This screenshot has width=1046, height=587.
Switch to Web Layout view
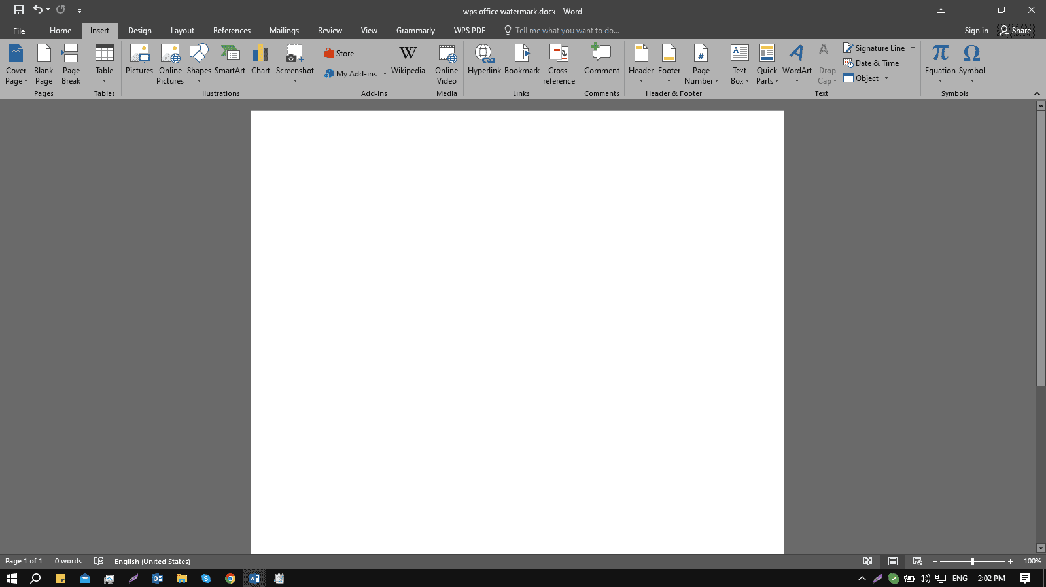pos(917,561)
